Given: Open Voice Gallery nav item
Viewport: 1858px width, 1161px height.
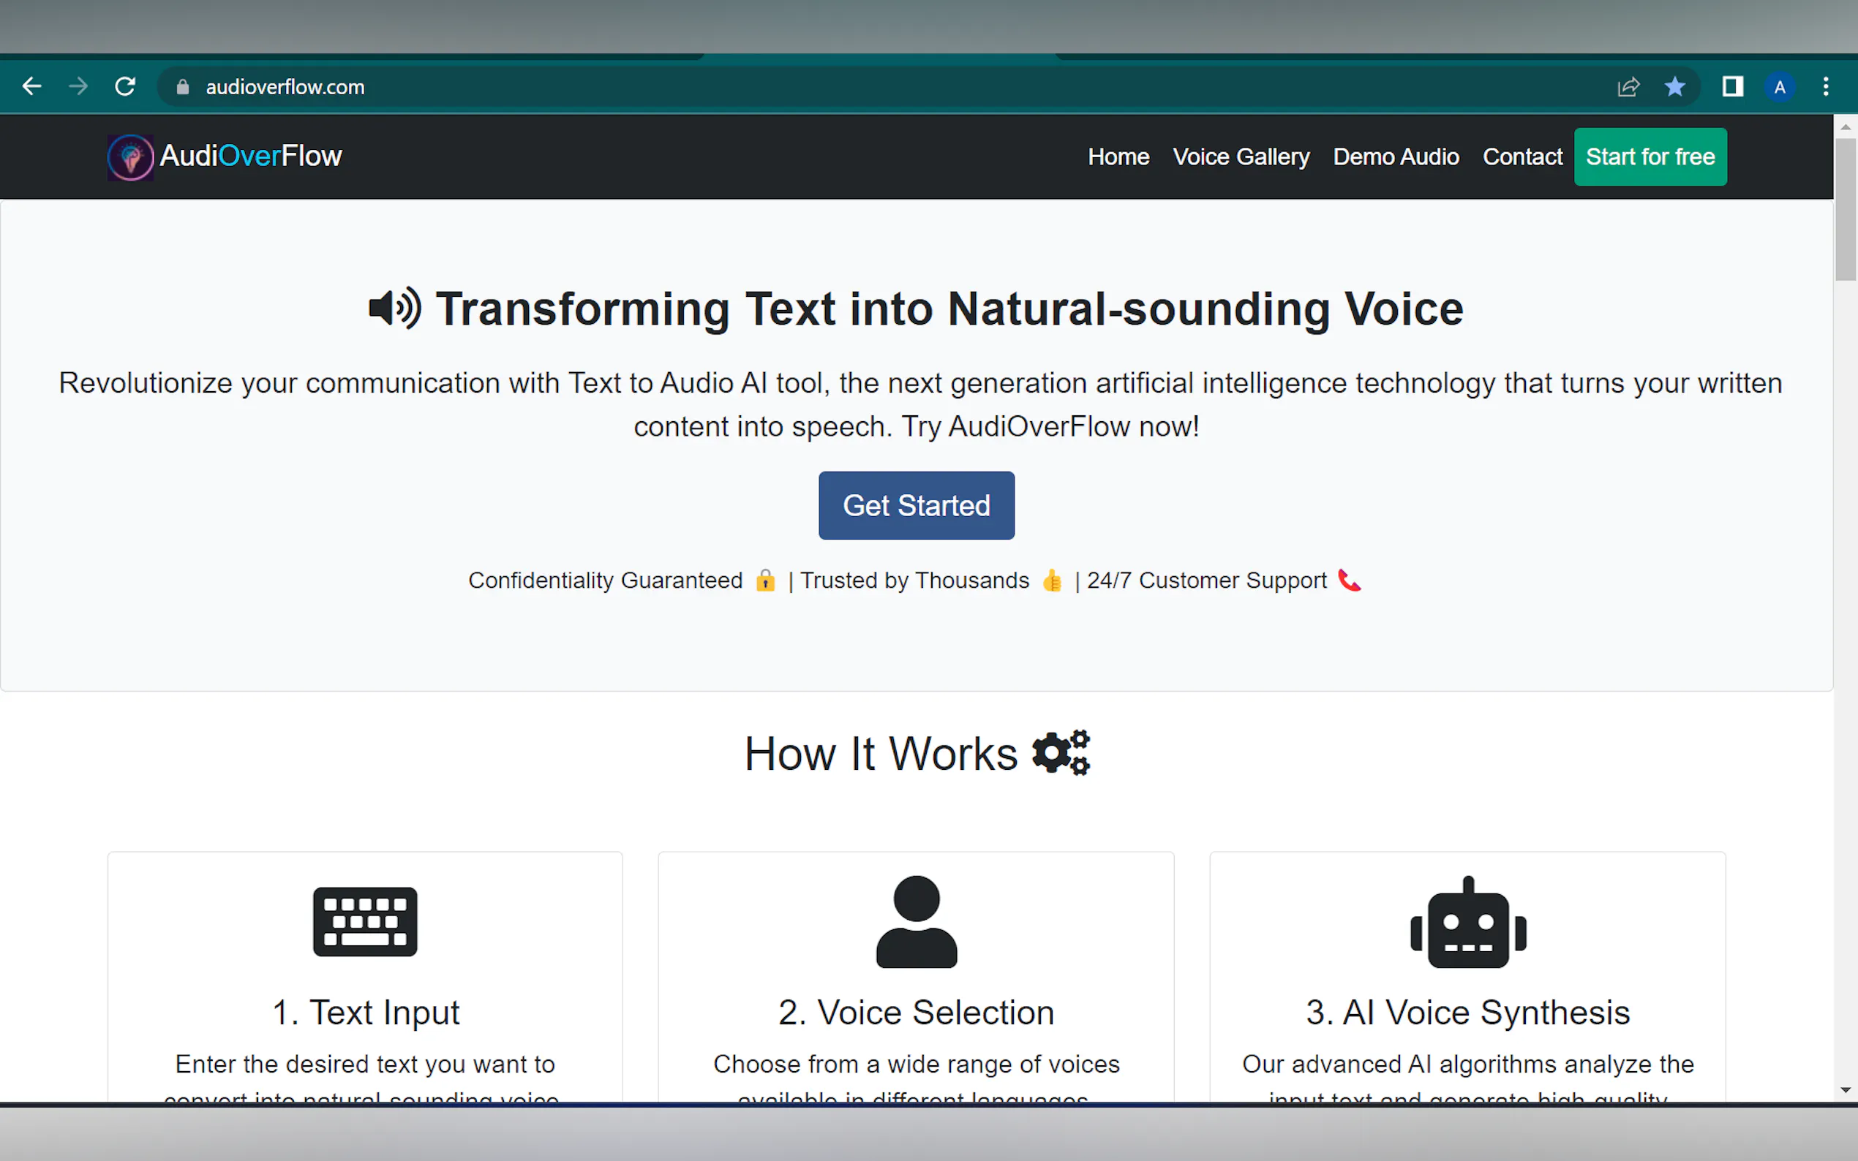Looking at the screenshot, I should (x=1241, y=156).
